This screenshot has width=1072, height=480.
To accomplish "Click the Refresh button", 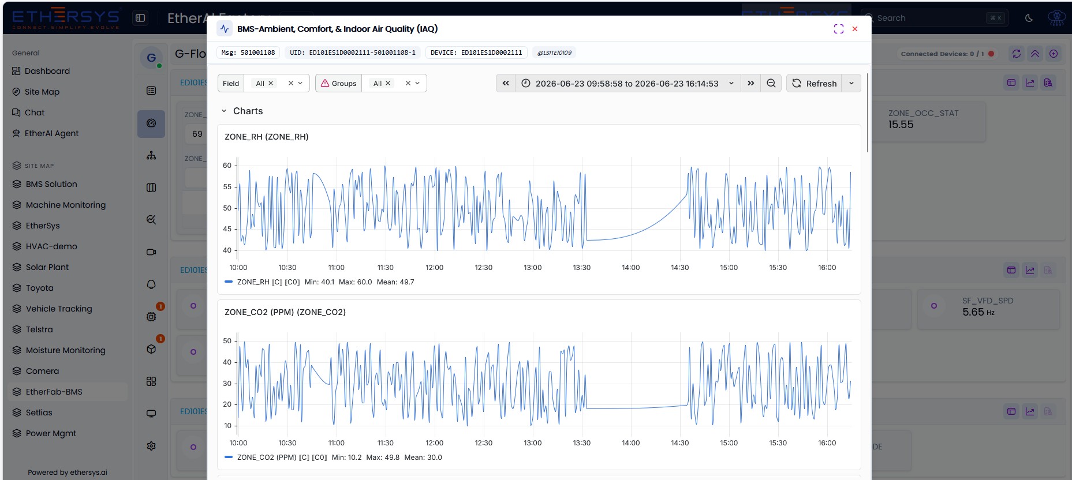I will pos(814,83).
